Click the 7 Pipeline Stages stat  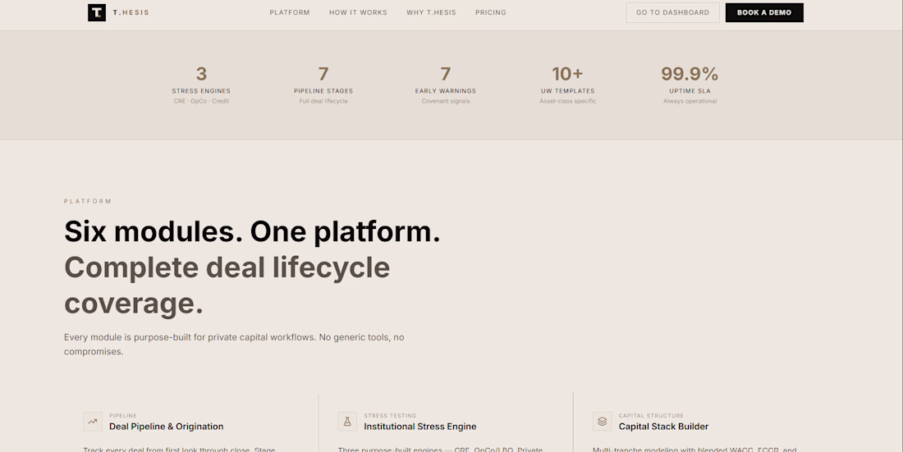coord(323,84)
